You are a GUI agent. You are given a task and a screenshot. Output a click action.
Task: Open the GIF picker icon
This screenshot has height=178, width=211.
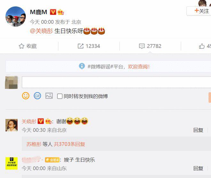tap(37, 96)
